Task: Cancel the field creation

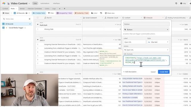Action: point(153,72)
